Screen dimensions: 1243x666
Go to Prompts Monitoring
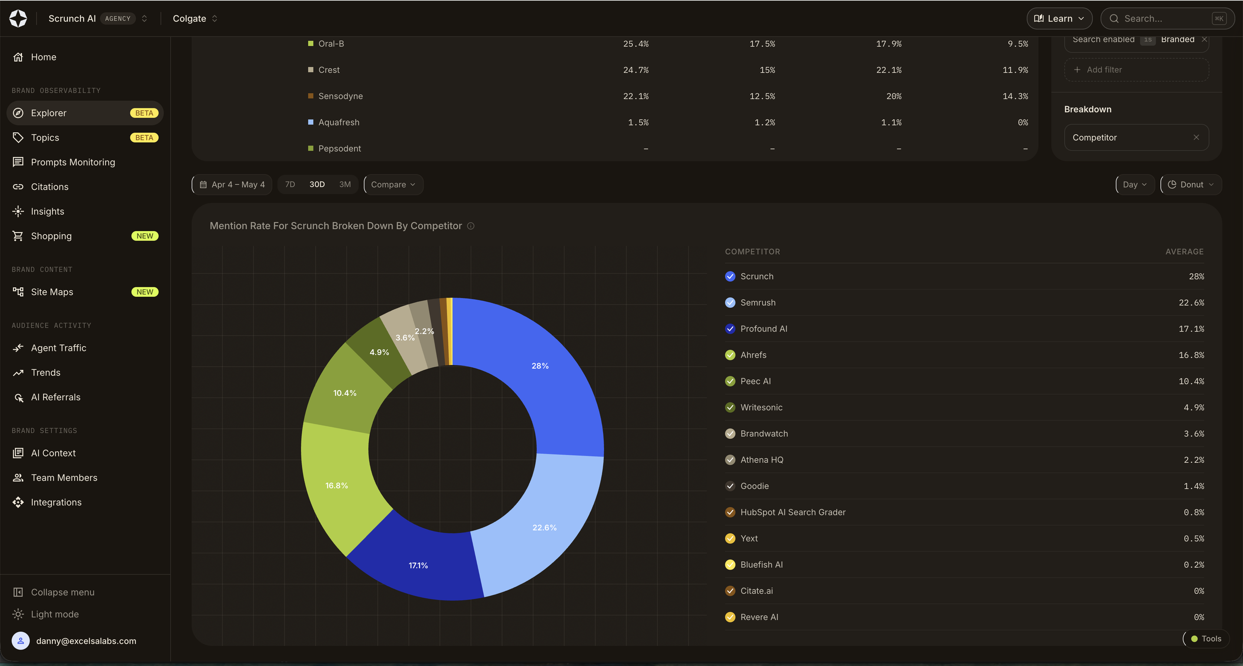85,162
